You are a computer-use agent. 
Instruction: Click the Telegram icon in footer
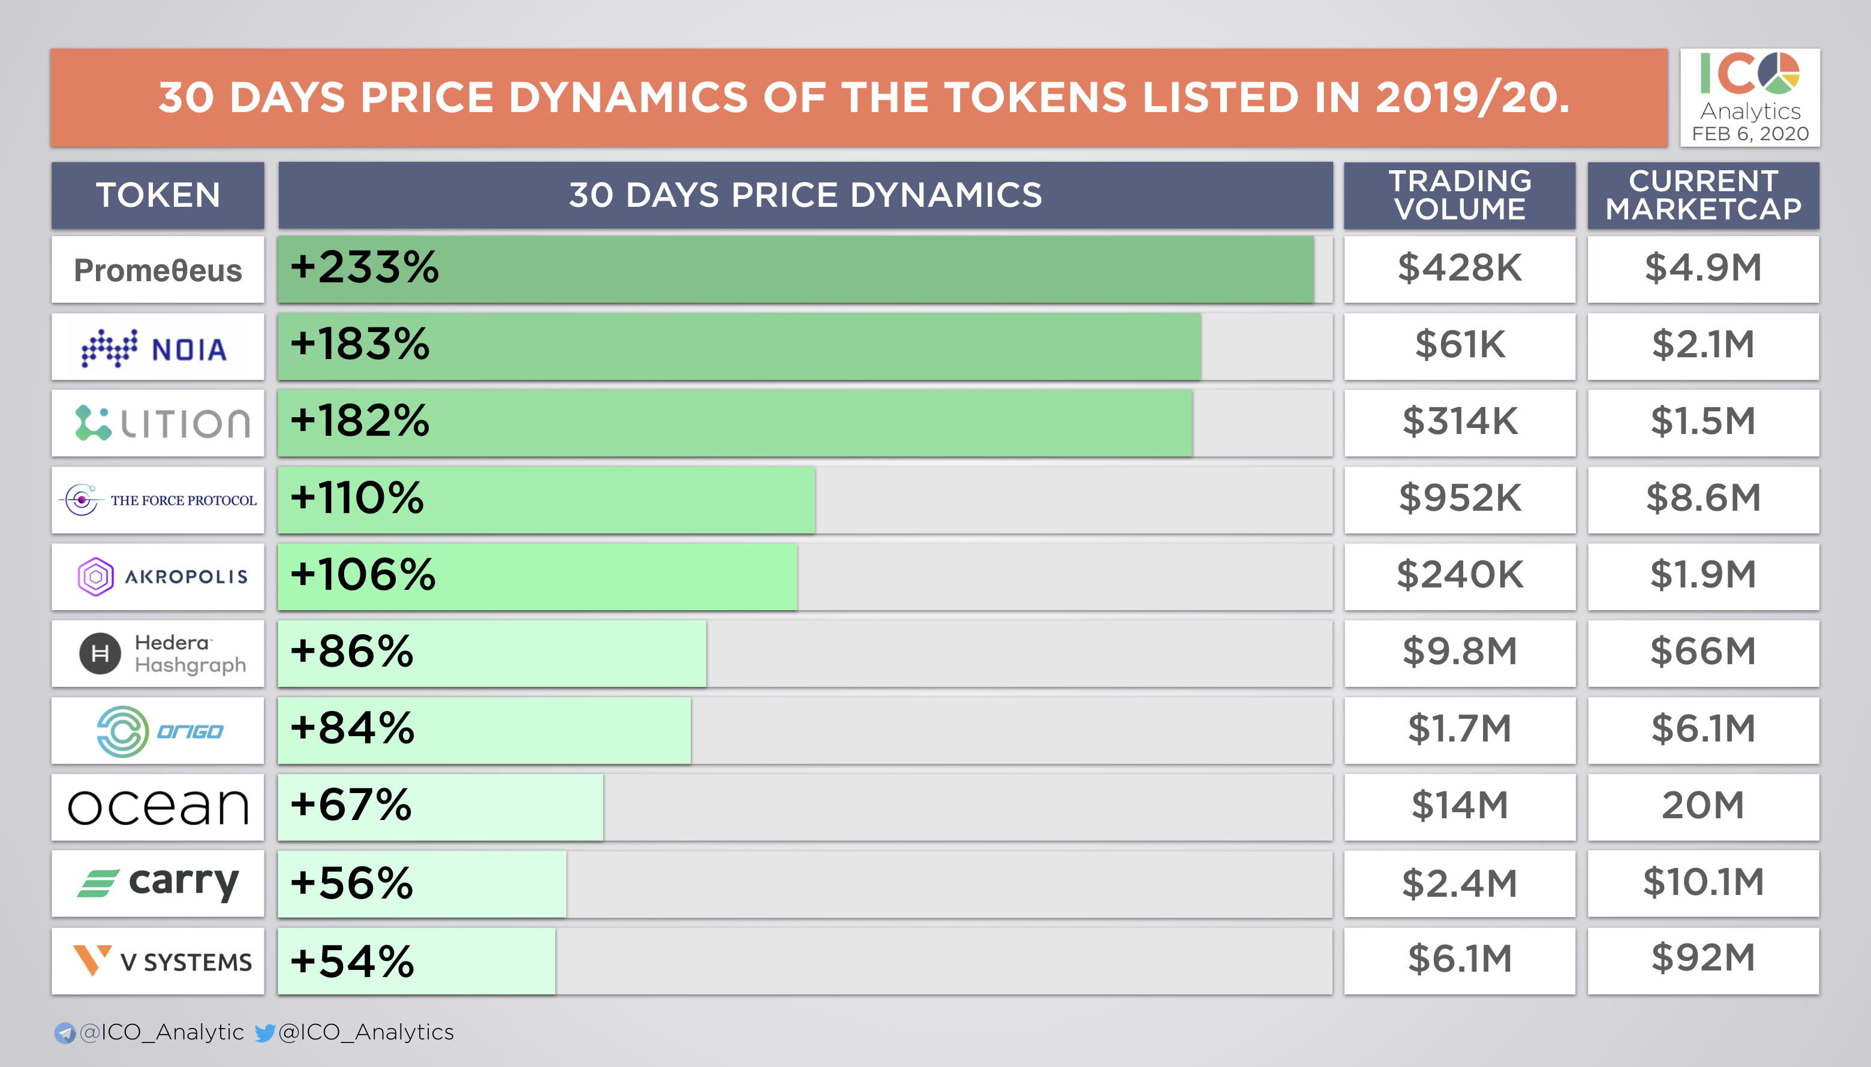pos(65,1033)
